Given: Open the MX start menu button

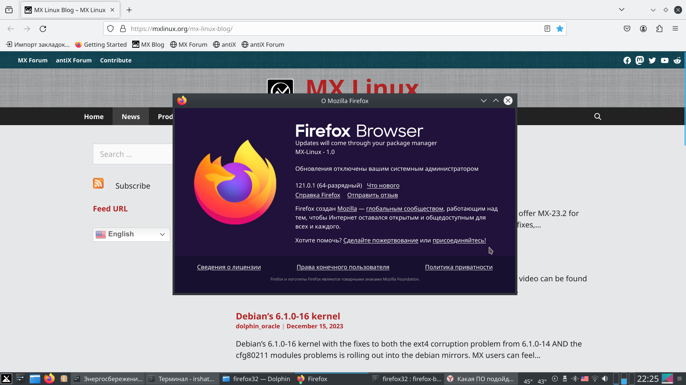Looking at the screenshot, I should [6, 379].
